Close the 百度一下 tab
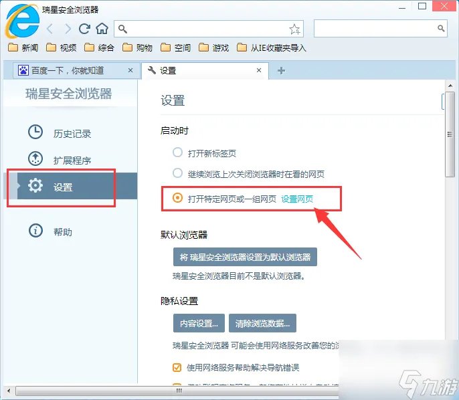459x400 pixels. pos(130,70)
